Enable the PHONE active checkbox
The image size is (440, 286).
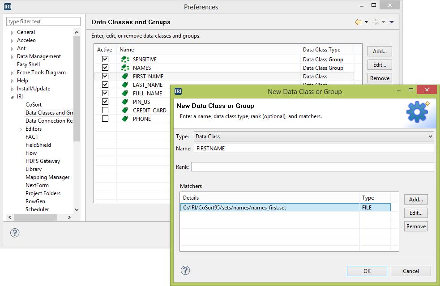pyautogui.click(x=105, y=119)
